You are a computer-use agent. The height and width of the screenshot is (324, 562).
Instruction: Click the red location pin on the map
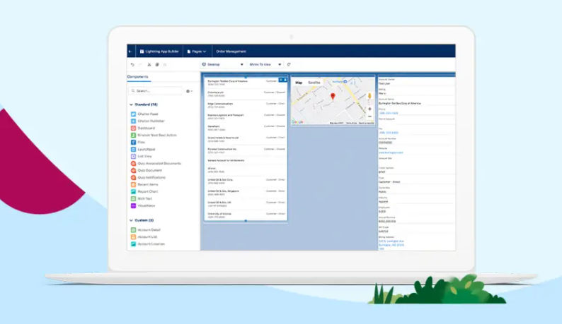(x=333, y=96)
